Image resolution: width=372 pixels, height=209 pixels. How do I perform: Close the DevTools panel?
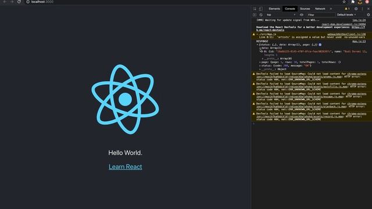coord(369,9)
